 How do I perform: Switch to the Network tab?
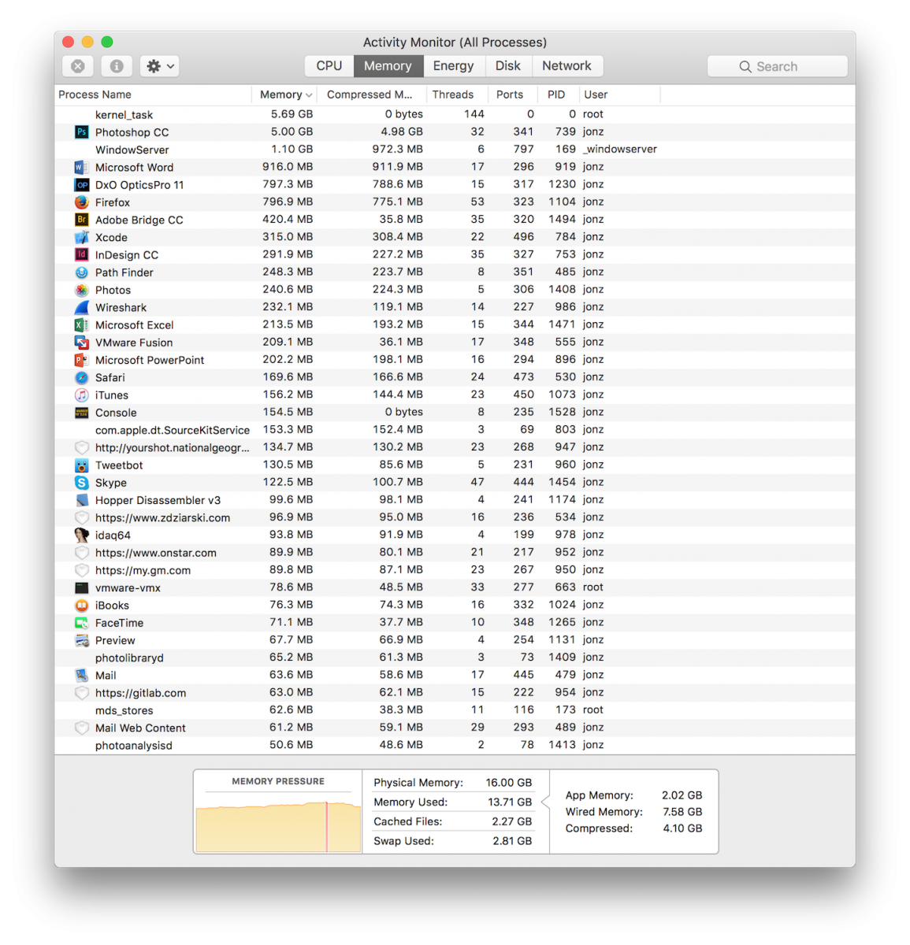(567, 65)
